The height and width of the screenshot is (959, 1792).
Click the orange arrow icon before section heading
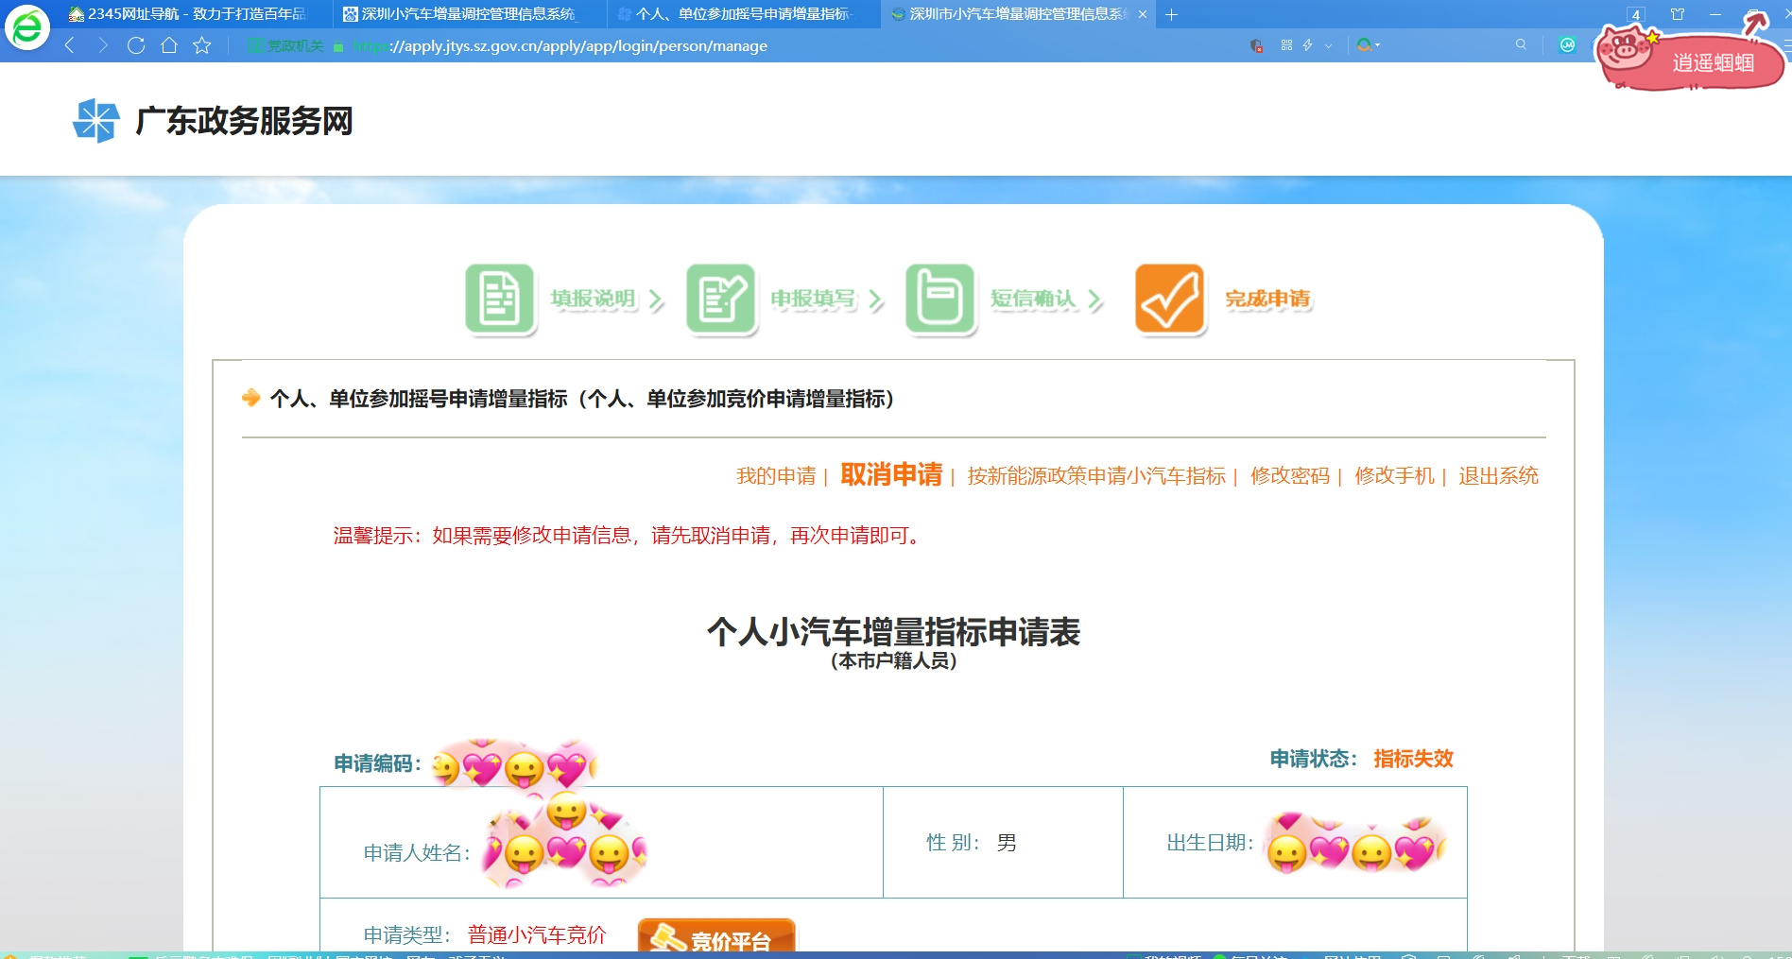tap(251, 398)
